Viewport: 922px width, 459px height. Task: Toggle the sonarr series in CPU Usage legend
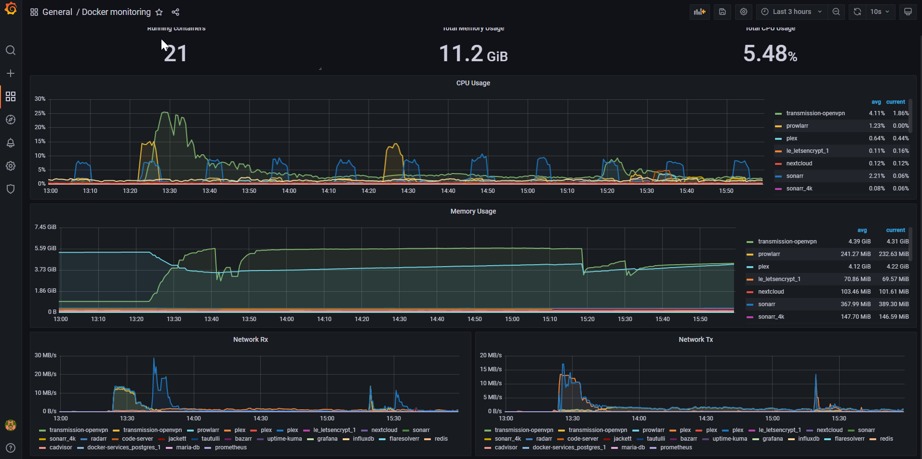tap(796, 175)
